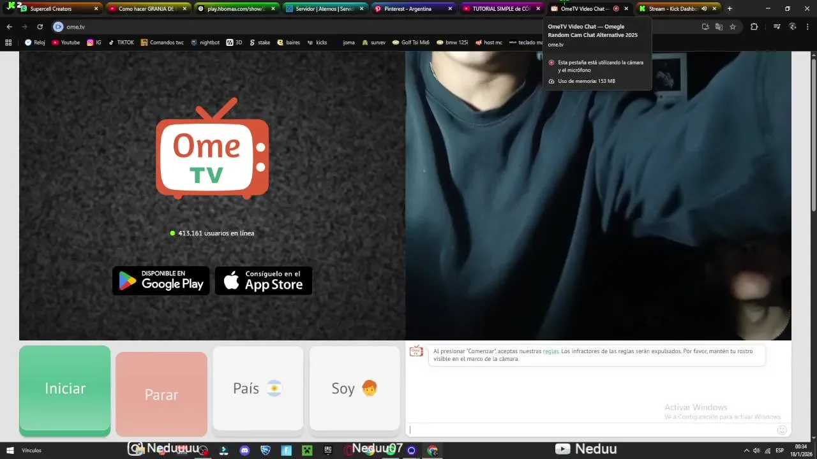The image size is (817, 459).
Task: Open network settings in system tray
Action: (x=767, y=450)
